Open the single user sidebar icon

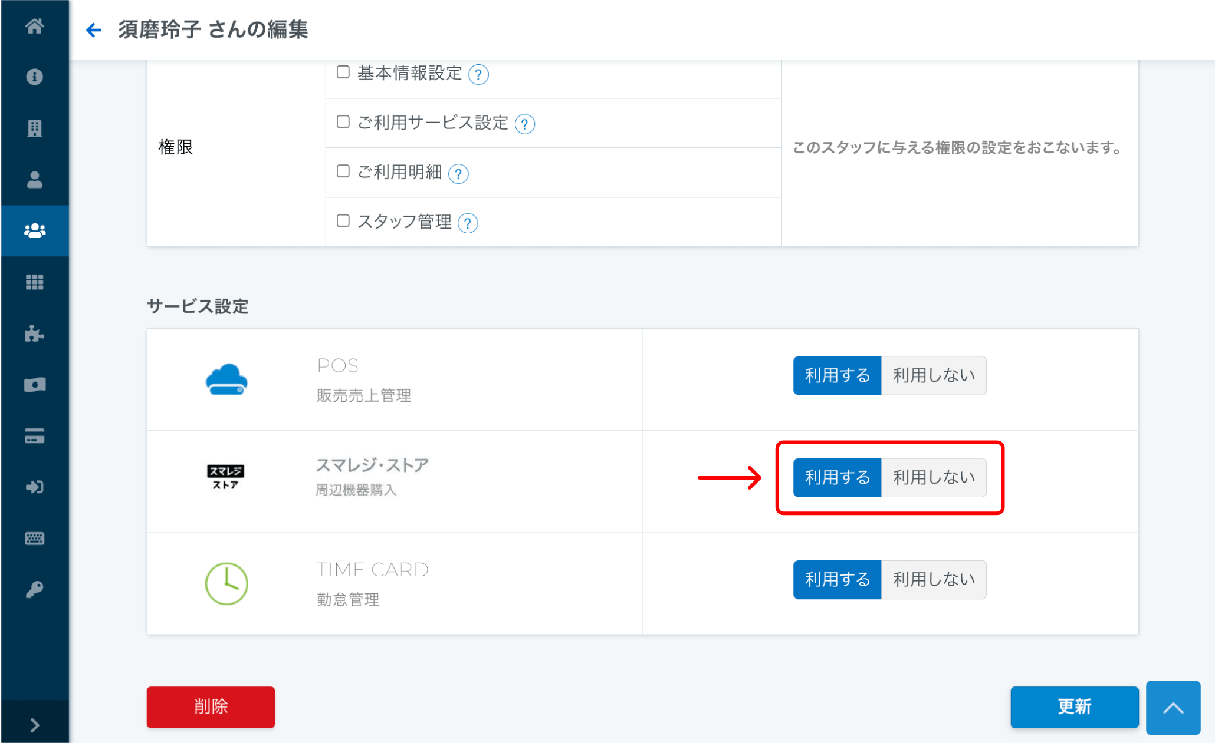[x=34, y=179]
